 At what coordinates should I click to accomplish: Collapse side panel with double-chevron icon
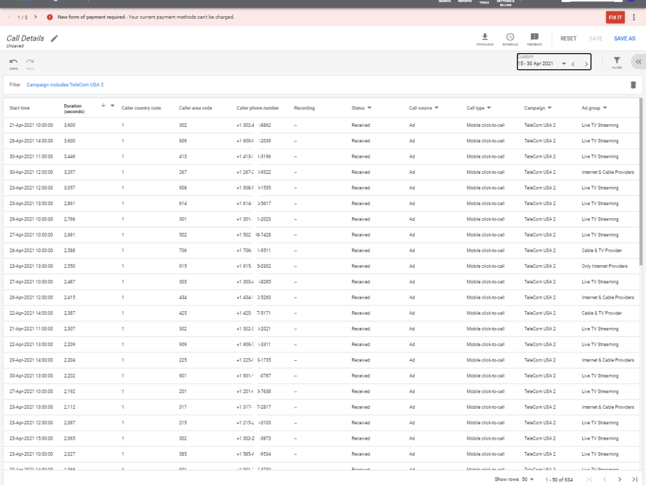pos(638,62)
